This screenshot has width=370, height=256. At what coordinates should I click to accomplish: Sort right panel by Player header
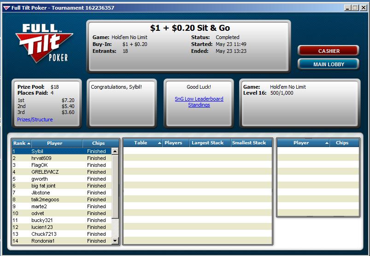coord(303,143)
